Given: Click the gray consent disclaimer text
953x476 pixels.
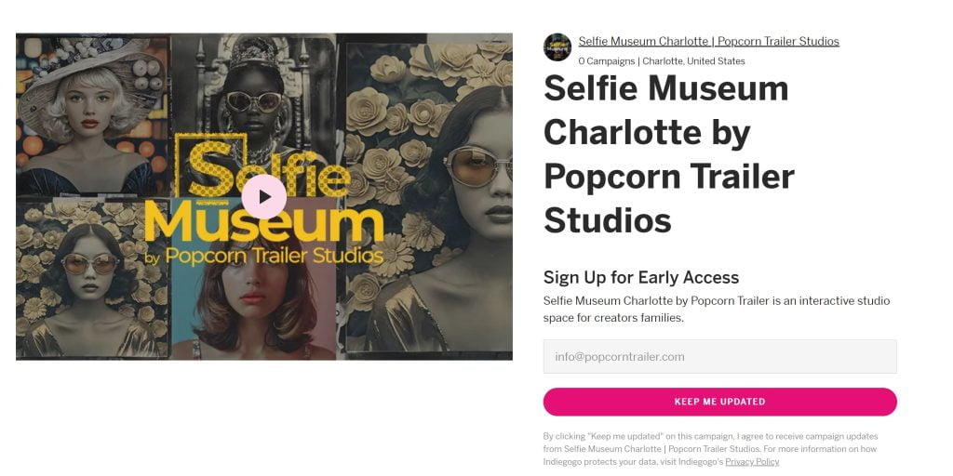Looking at the screenshot, I should [710, 449].
